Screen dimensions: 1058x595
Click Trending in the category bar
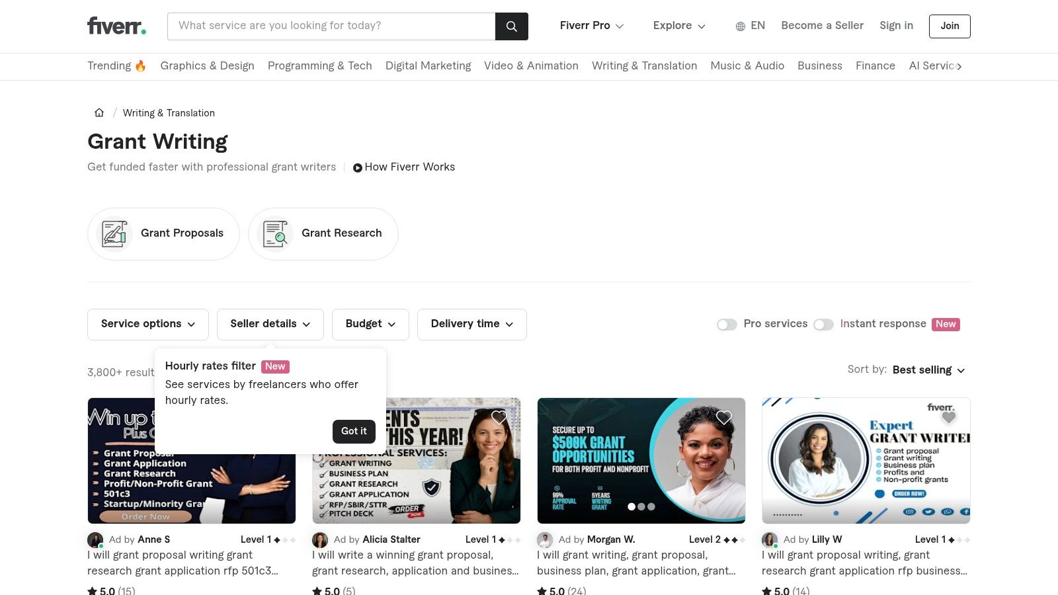tap(109, 65)
